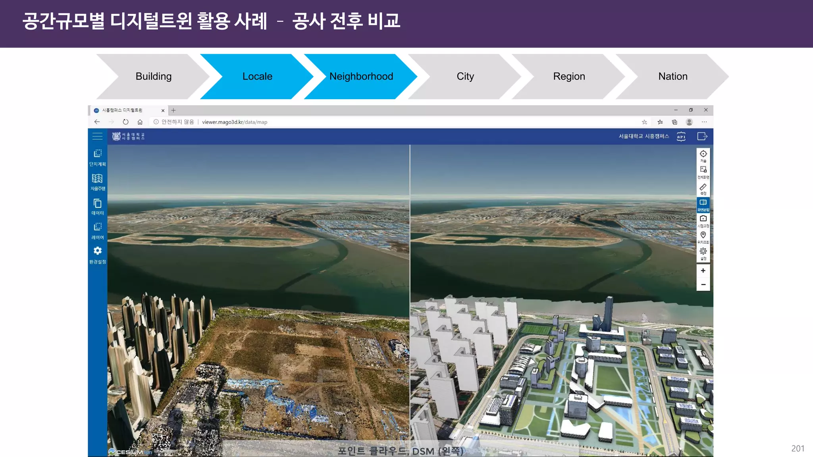
Task: Click the browser profile avatar
Action: tap(690, 122)
